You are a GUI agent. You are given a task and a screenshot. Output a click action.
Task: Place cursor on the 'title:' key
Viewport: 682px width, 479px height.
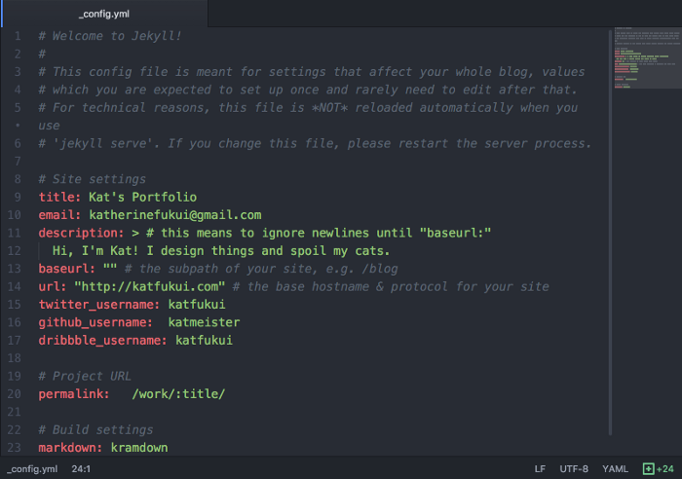tap(59, 197)
